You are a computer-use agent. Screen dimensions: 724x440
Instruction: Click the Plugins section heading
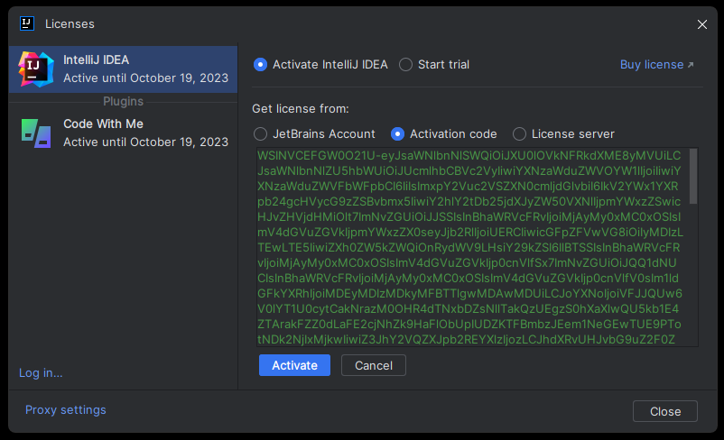(x=124, y=102)
